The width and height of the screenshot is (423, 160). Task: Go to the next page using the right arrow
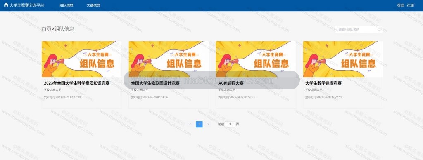(x=208, y=124)
